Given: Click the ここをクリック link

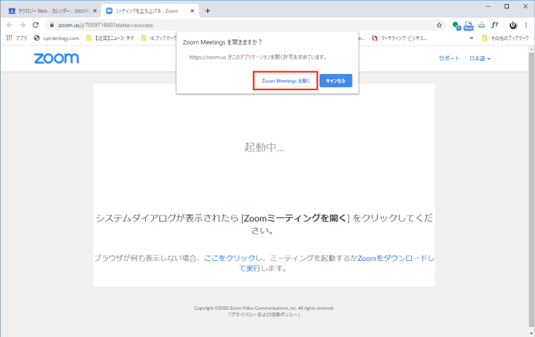Looking at the screenshot, I should pos(229,258).
